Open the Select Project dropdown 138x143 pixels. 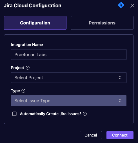69,78
